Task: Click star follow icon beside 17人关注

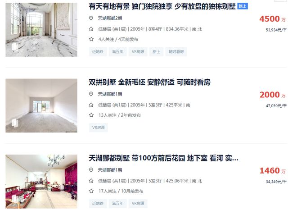Action: point(91,191)
